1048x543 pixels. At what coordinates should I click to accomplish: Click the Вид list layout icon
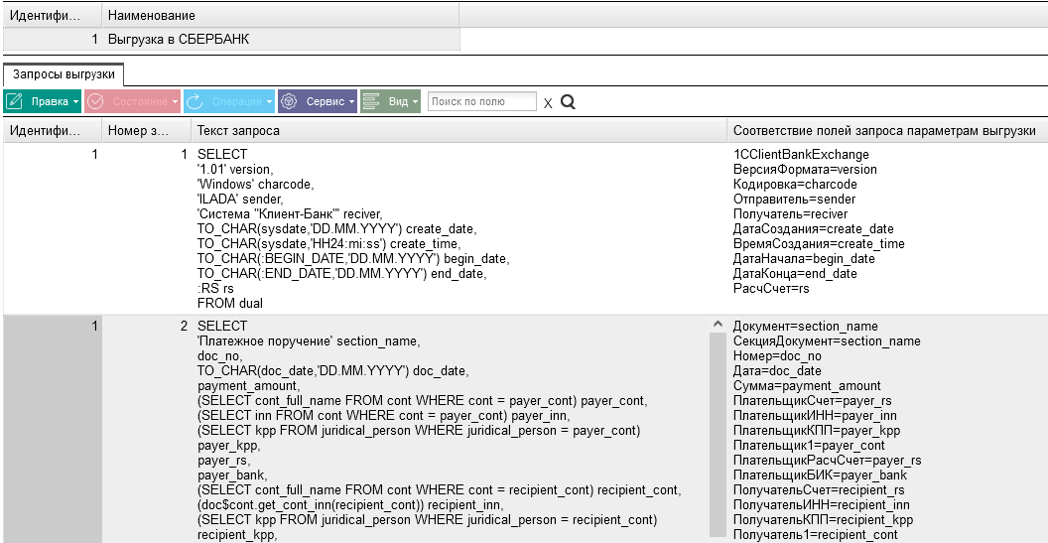click(371, 101)
